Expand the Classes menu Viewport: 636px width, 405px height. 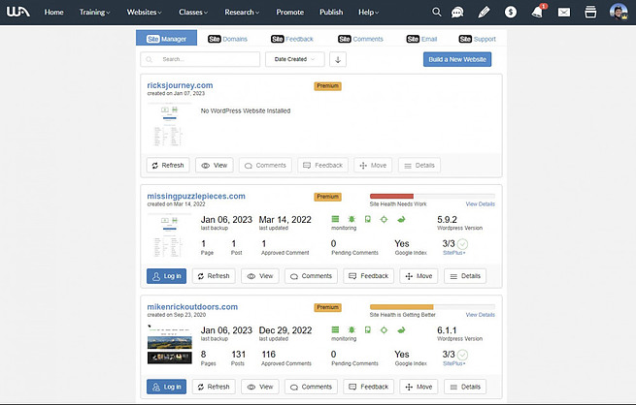[193, 13]
